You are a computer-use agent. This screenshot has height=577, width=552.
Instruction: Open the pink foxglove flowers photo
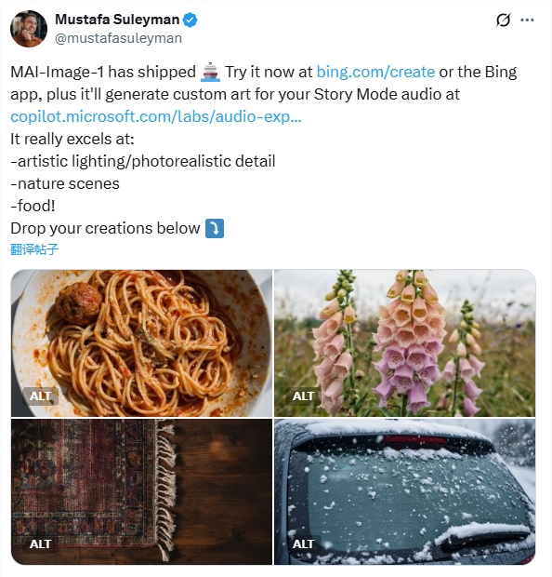point(404,343)
